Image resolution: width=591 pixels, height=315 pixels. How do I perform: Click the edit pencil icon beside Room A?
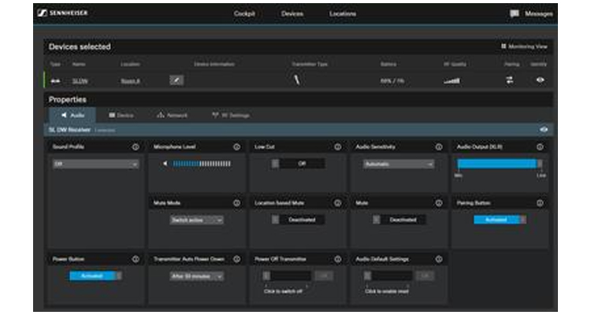tap(177, 80)
